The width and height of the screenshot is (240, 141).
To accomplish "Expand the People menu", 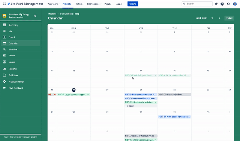I will click(109, 4).
